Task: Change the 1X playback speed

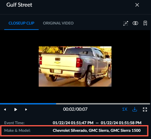Action: point(125,109)
